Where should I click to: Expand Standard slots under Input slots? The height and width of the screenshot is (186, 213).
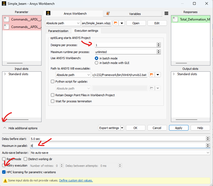click(x=5, y=74)
